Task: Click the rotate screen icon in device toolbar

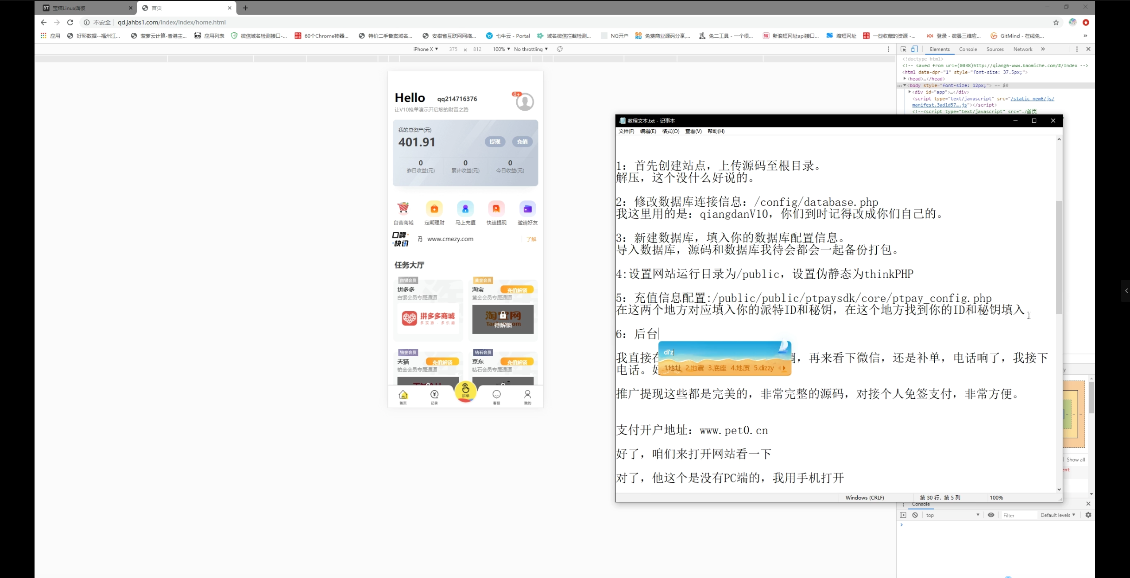Action: (x=560, y=49)
